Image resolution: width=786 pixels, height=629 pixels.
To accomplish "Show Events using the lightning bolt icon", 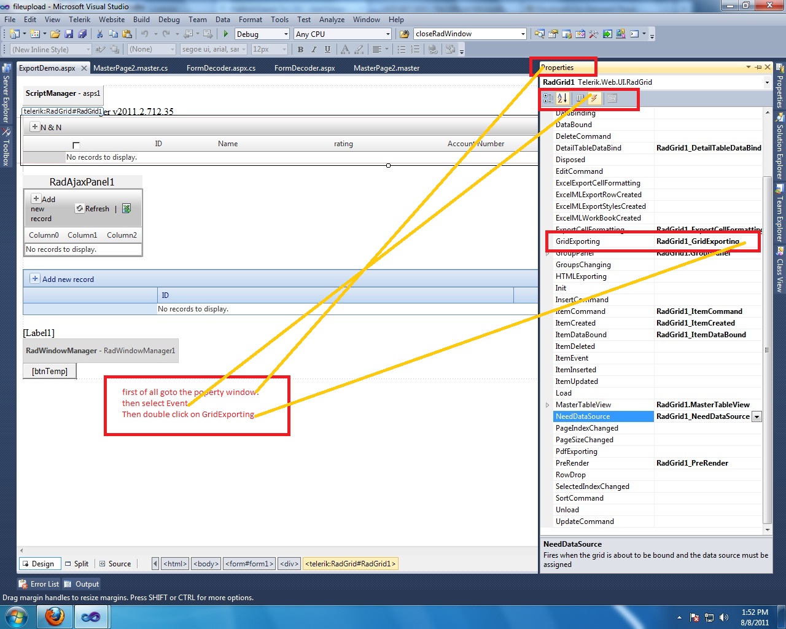I will pos(594,98).
